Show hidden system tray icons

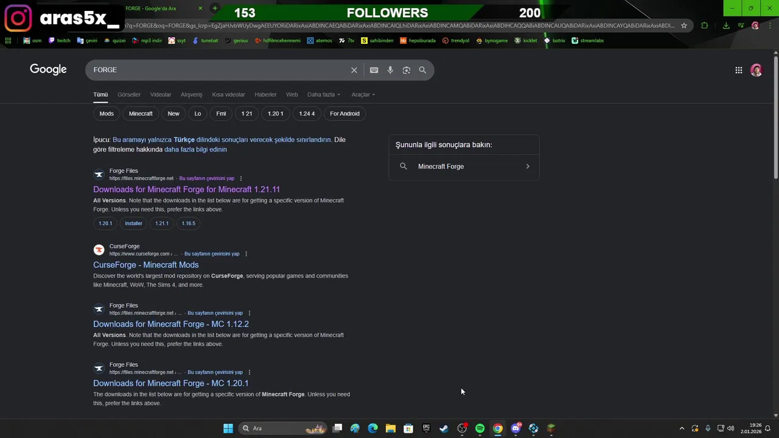pyautogui.click(x=682, y=428)
